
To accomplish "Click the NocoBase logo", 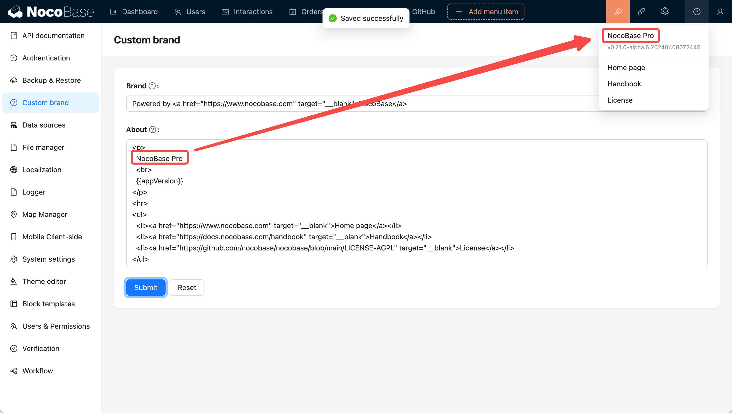I will pyautogui.click(x=51, y=12).
